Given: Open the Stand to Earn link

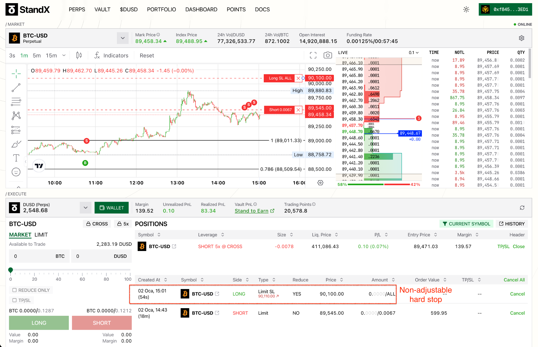Looking at the screenshot, I should tap(254, 211).
